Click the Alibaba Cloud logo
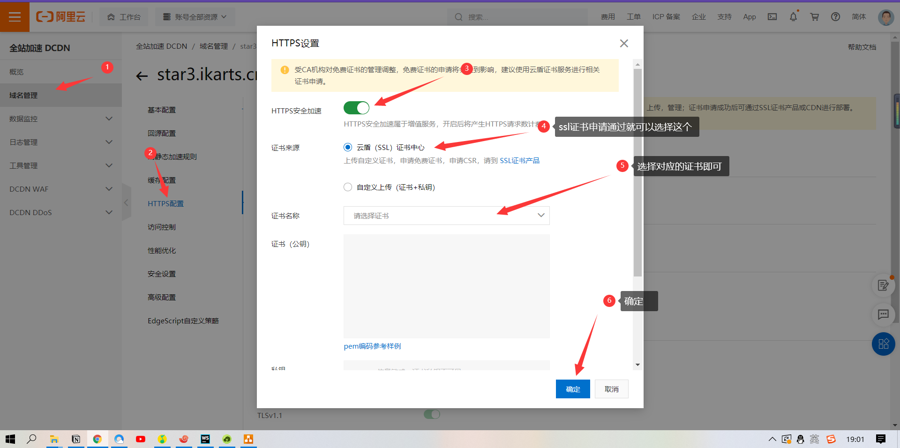The image size is (900, 448). pyautogui.click(x=61, y=17)
